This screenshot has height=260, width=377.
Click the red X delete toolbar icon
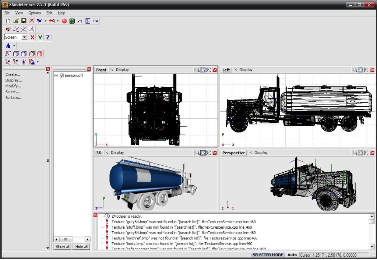[32, 21]
